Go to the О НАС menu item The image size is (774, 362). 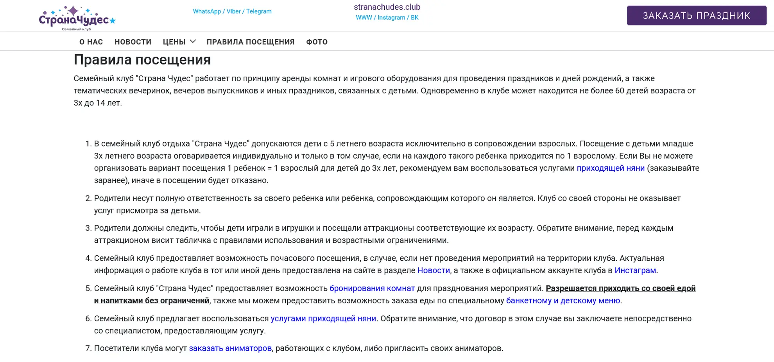(91, 42)
